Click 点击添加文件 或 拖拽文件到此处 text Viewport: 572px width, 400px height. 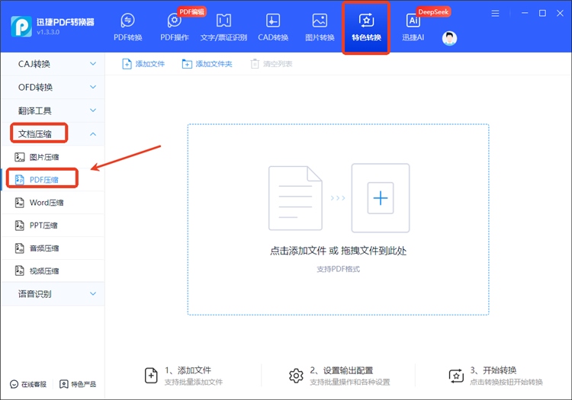click(338, 251)
